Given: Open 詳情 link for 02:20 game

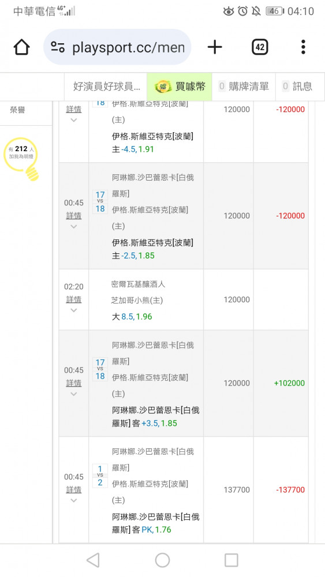Looking at the screenshot, I should point(74,299).
